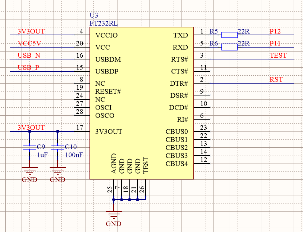
Task: Click pin number 19 on RESET# pin
Action: click(x=79, y=88)
